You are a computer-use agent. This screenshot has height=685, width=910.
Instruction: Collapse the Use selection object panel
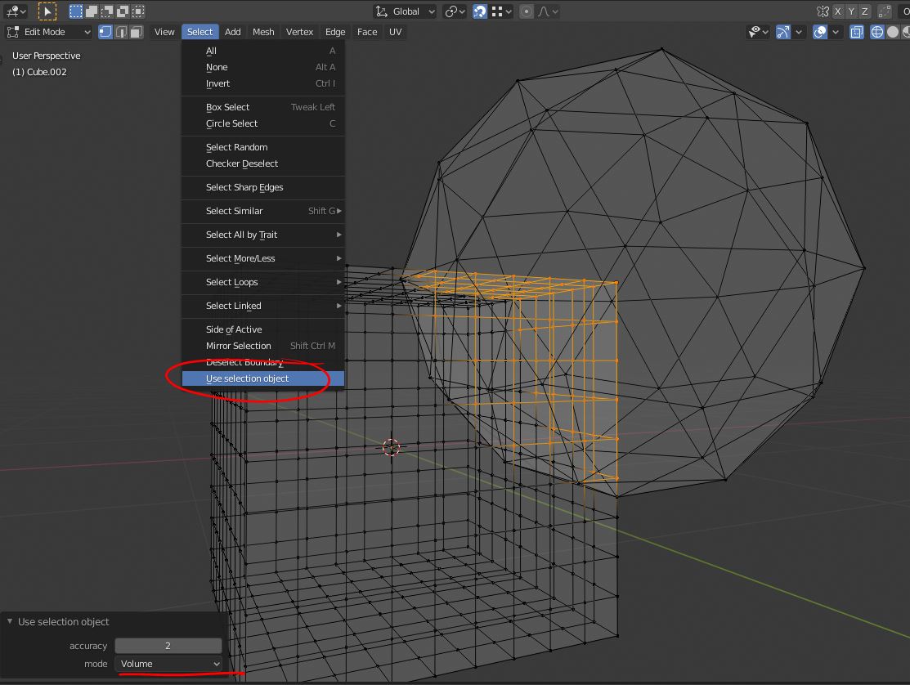click(10, 621)
